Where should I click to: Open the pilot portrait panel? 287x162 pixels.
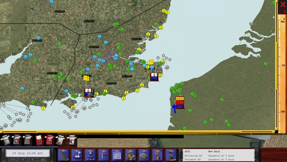click(131, 155)
